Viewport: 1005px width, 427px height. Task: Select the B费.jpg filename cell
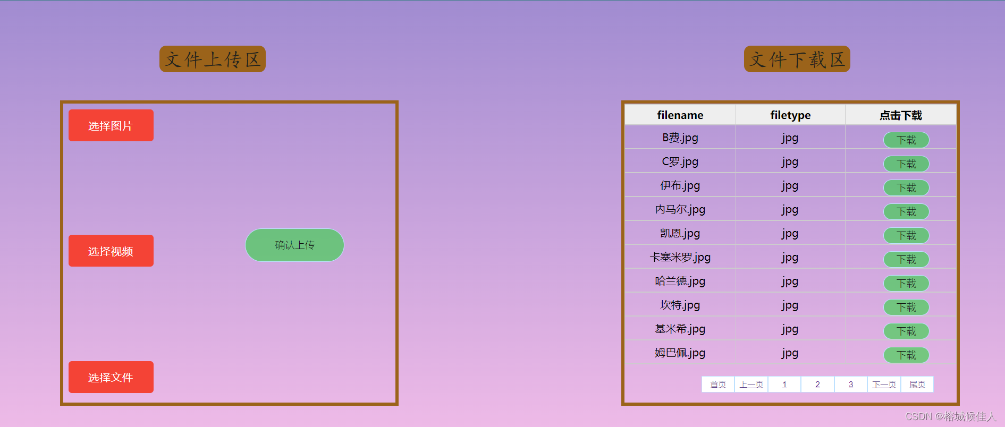(680, 138)
